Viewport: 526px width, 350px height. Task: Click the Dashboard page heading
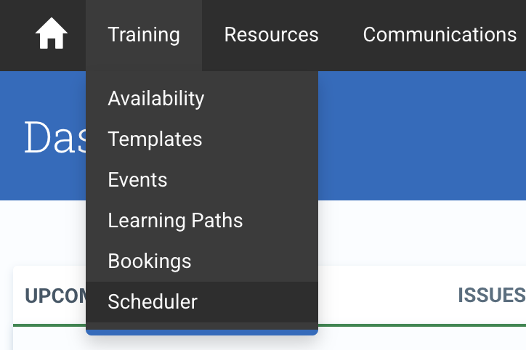coord(55,137)
